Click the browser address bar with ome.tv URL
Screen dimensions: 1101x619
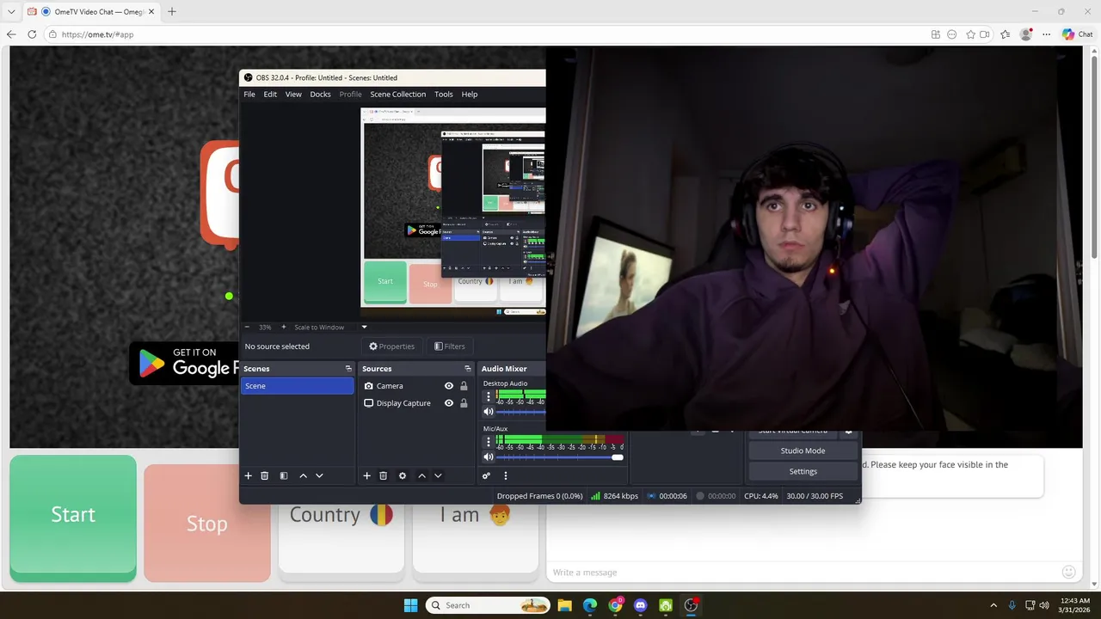[x=486, y=34]
